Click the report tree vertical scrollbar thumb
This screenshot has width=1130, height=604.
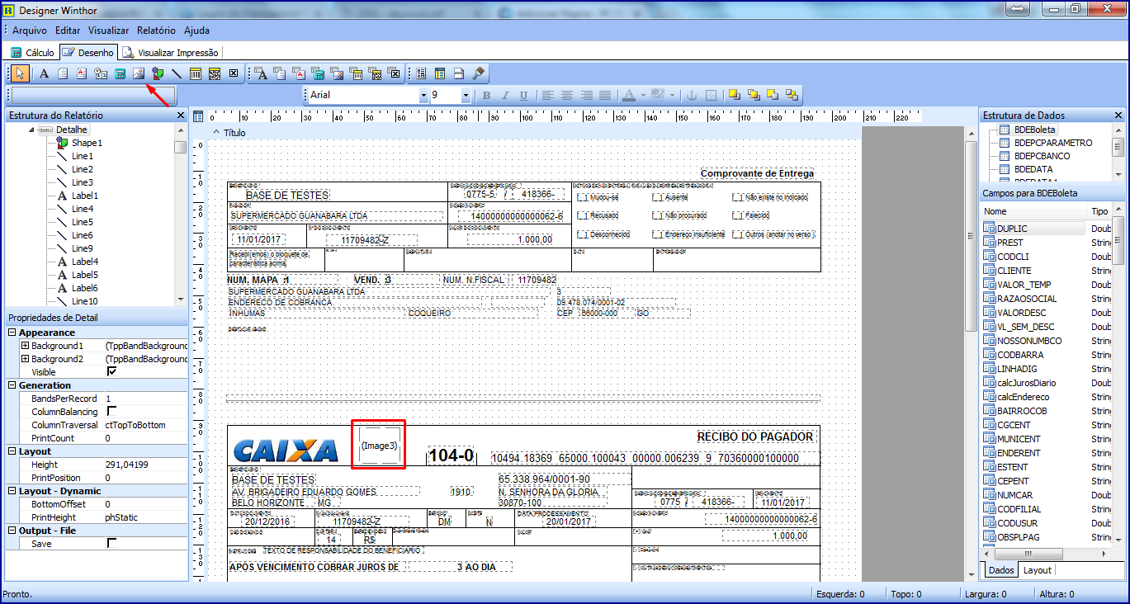180,147
